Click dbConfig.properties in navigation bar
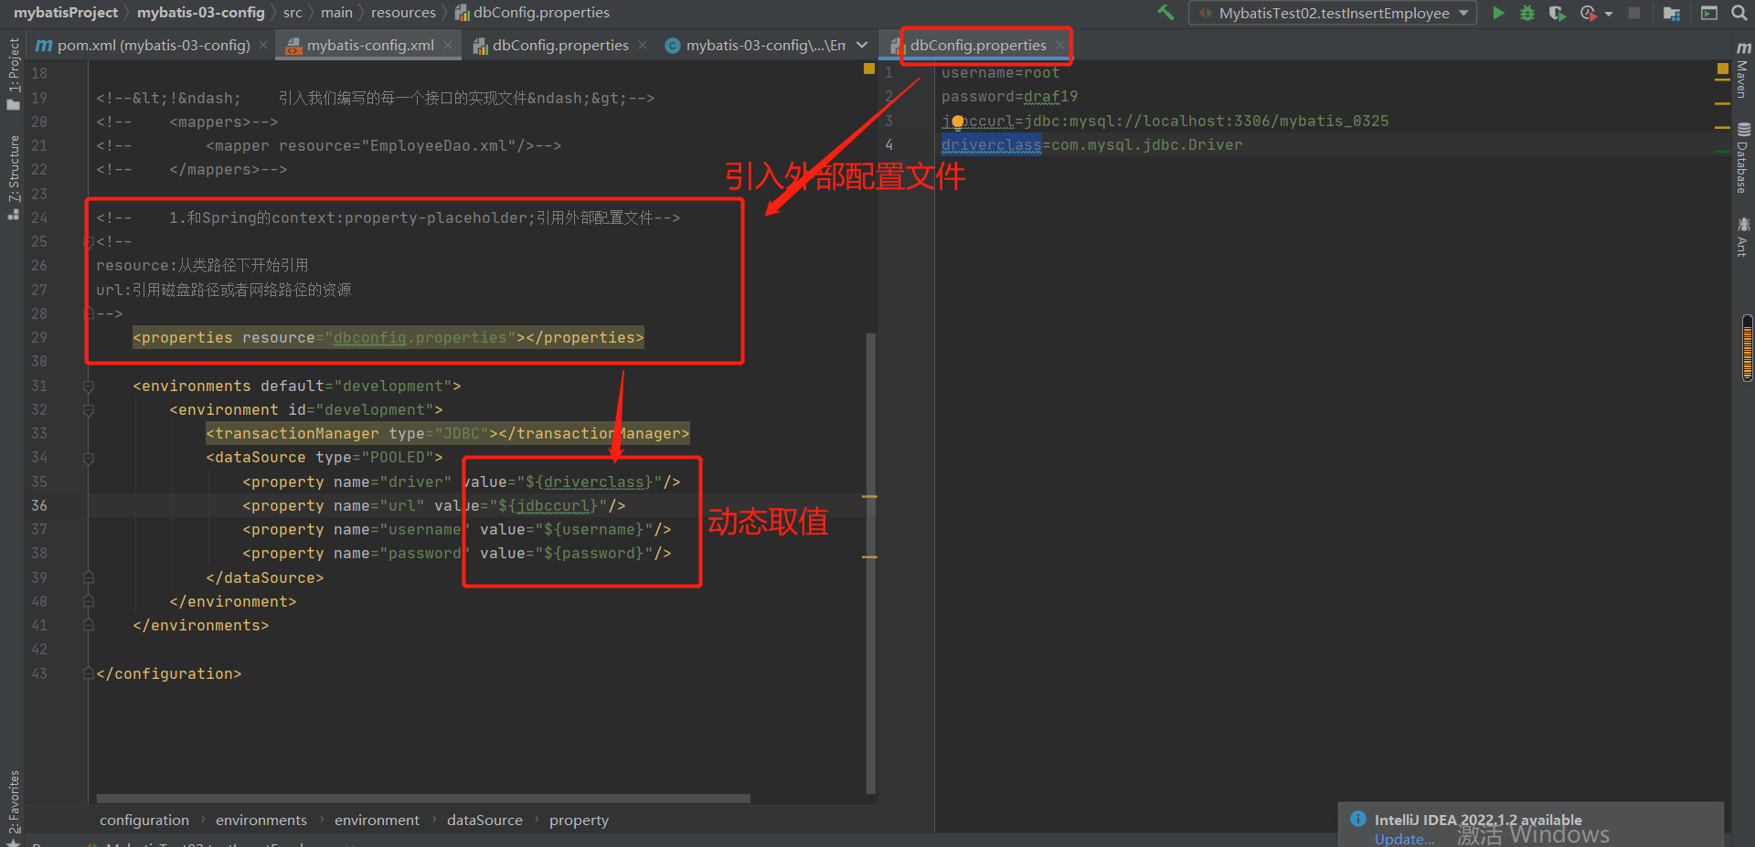Screen dimensions: 1755x847 (x=532, y=13)
